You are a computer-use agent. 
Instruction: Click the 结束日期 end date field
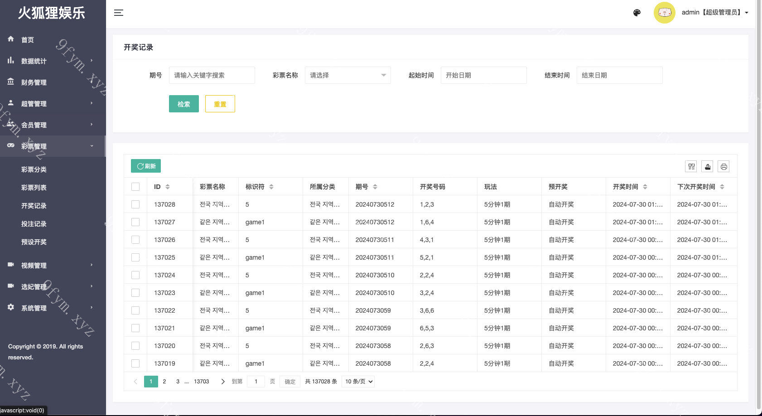[x=620, y=75]
